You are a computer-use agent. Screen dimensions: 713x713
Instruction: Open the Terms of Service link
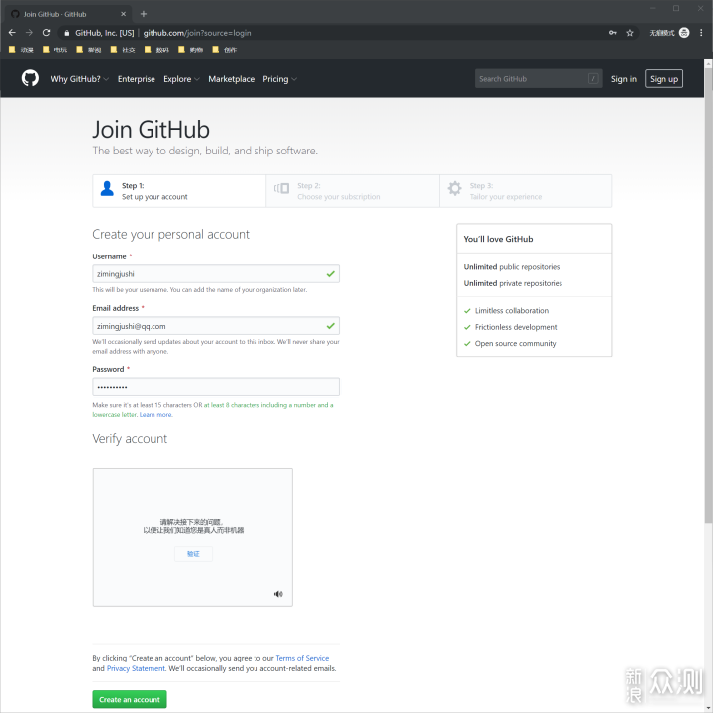click(302, 658)
